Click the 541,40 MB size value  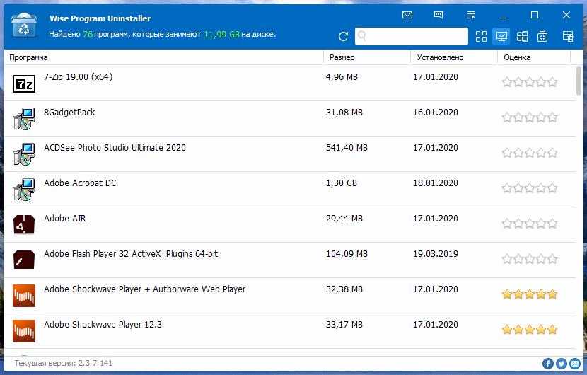(x=347, y=148)
